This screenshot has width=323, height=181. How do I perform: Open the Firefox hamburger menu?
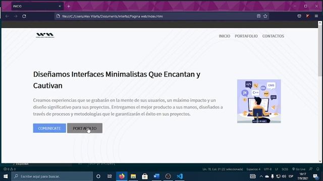(316, 16)
